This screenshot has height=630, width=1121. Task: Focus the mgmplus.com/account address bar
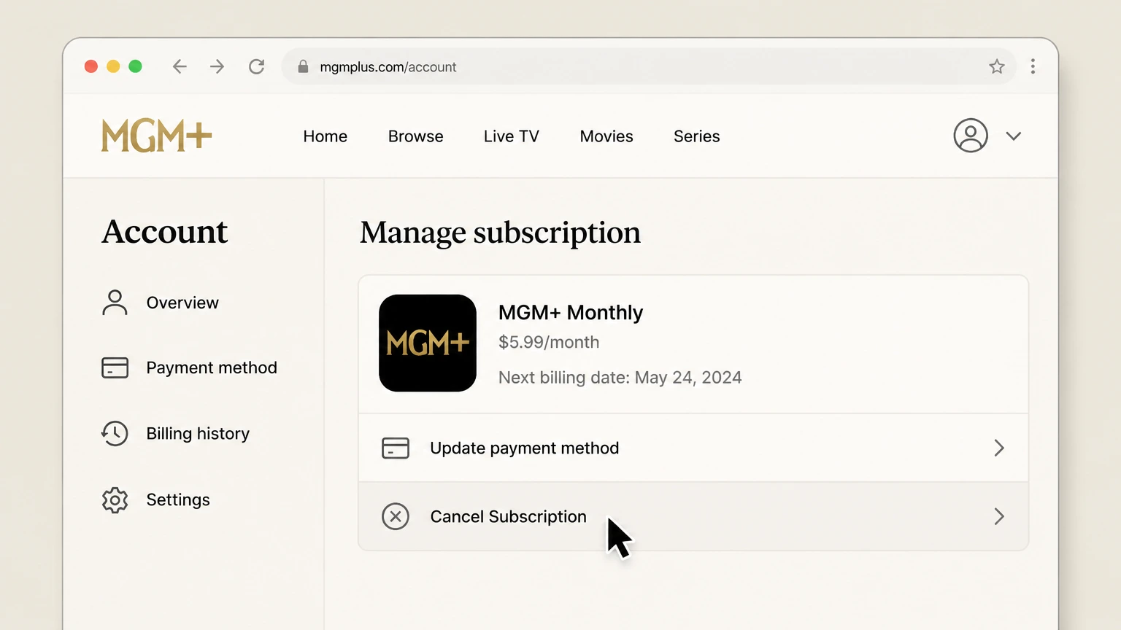(649, 67)
